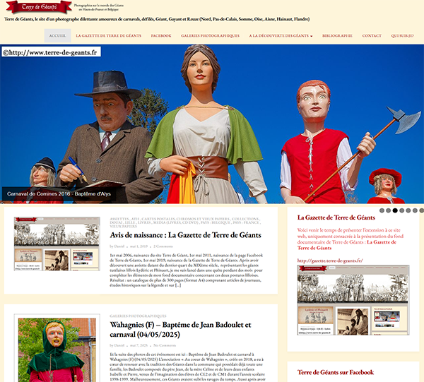Navigate to the Contact page
Viewport: 424px width, 382px height.
click(372, 35)
